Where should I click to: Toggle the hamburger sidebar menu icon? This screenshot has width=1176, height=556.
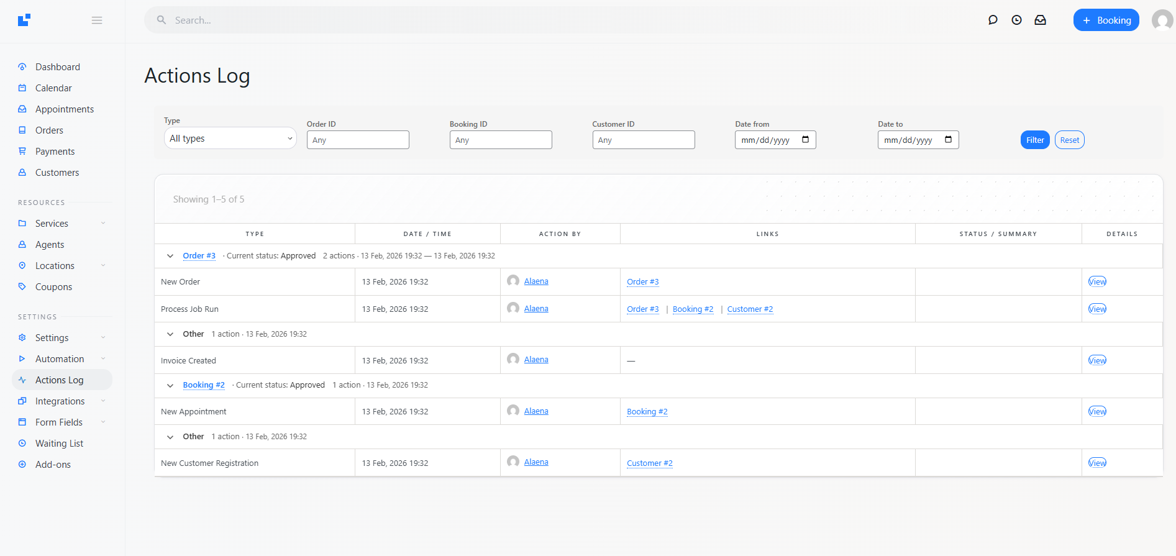point(97,21)
